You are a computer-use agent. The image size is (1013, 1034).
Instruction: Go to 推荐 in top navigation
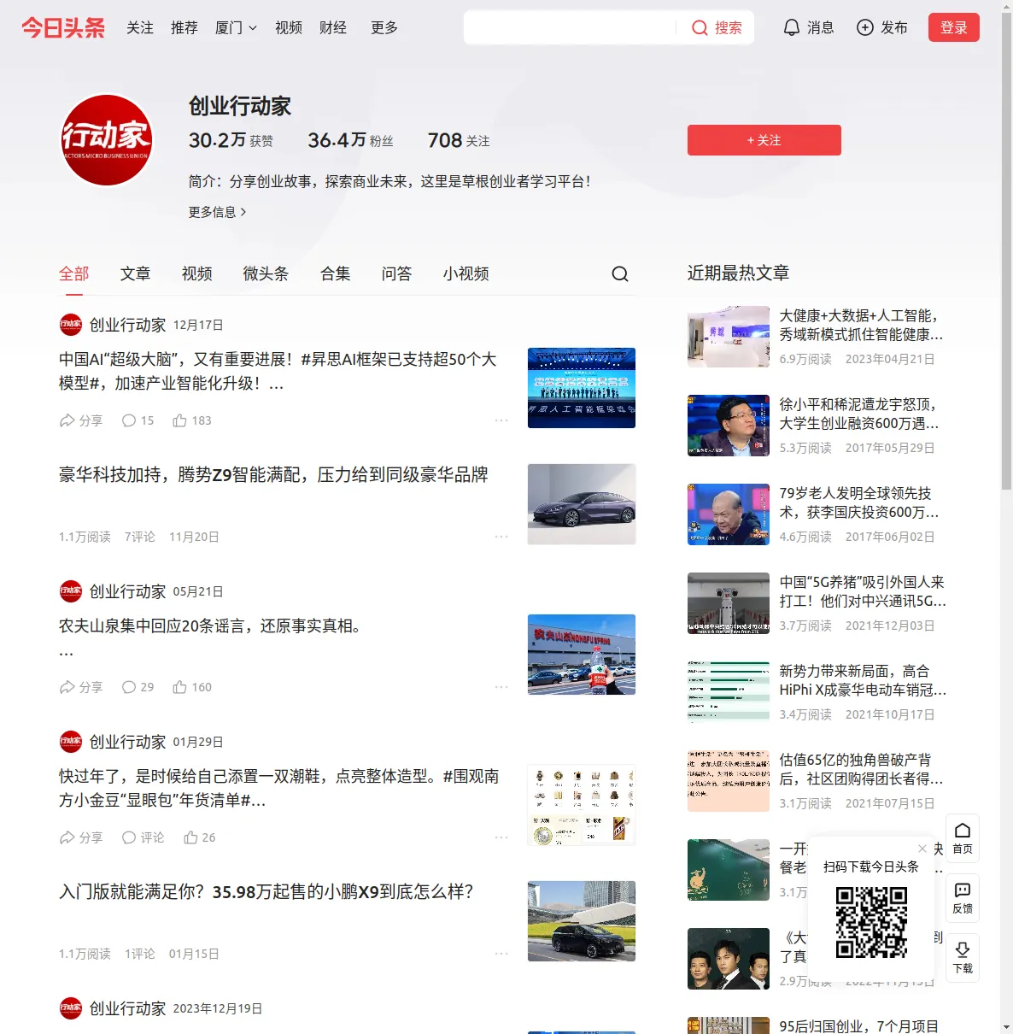[184, 27]
